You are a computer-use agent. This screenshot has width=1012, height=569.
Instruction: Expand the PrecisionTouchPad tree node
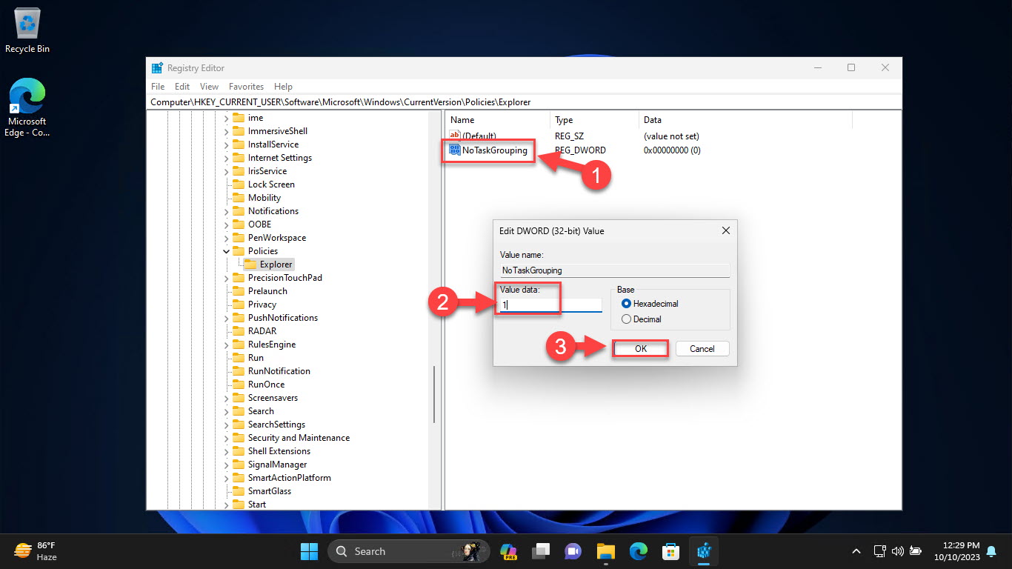[226, 278]
